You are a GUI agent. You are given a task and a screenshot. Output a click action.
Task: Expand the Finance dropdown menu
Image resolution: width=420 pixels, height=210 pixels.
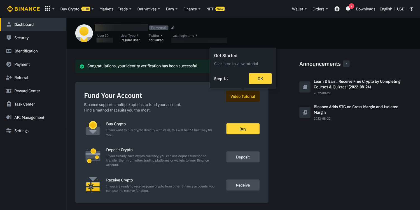point(192,9)
